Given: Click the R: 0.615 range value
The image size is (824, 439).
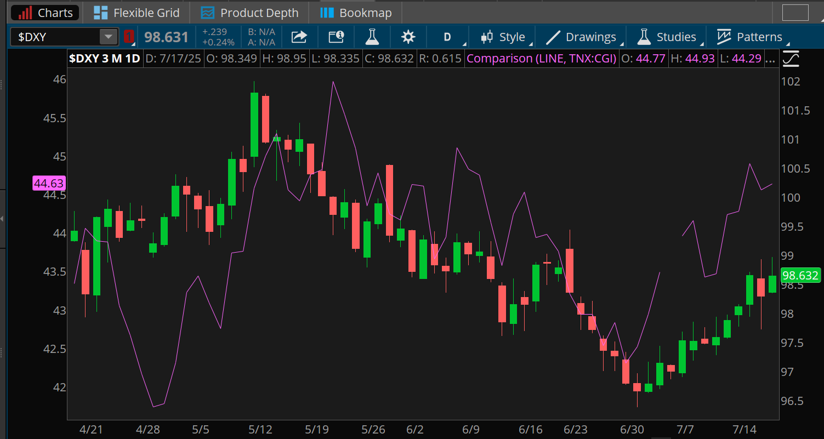Looking at the screenshot, I should (440, 58).
